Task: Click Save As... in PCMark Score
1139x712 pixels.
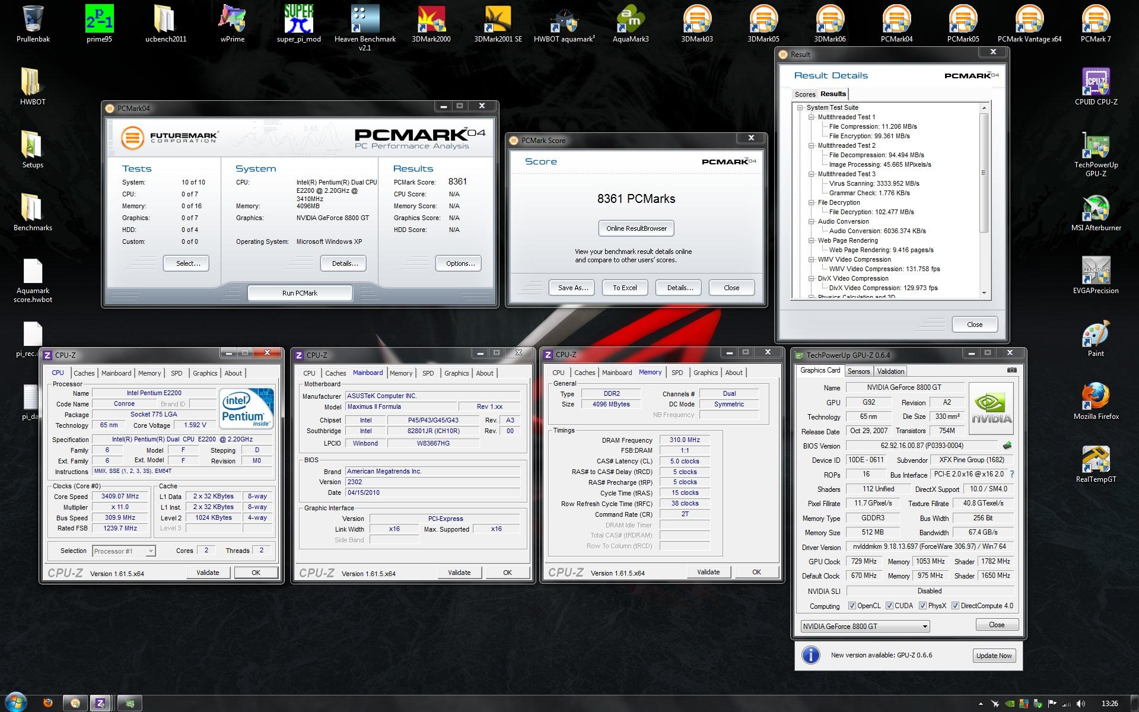Action: click(x=572, y=288)
